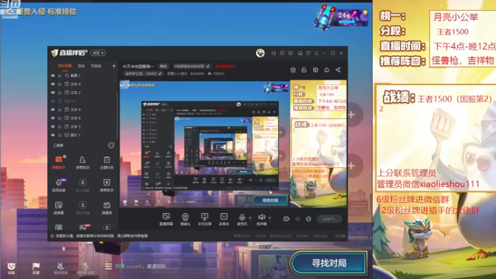496x279 pixels.
Task: Click the gift box icon in toolbar
Action: [x=293, y=70]
